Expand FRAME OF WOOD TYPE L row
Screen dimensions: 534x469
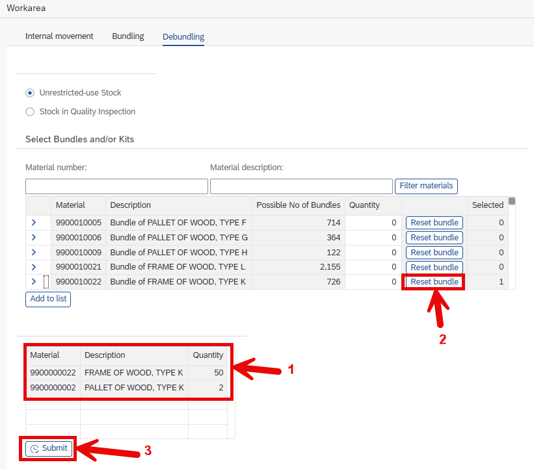pos(34,267)
